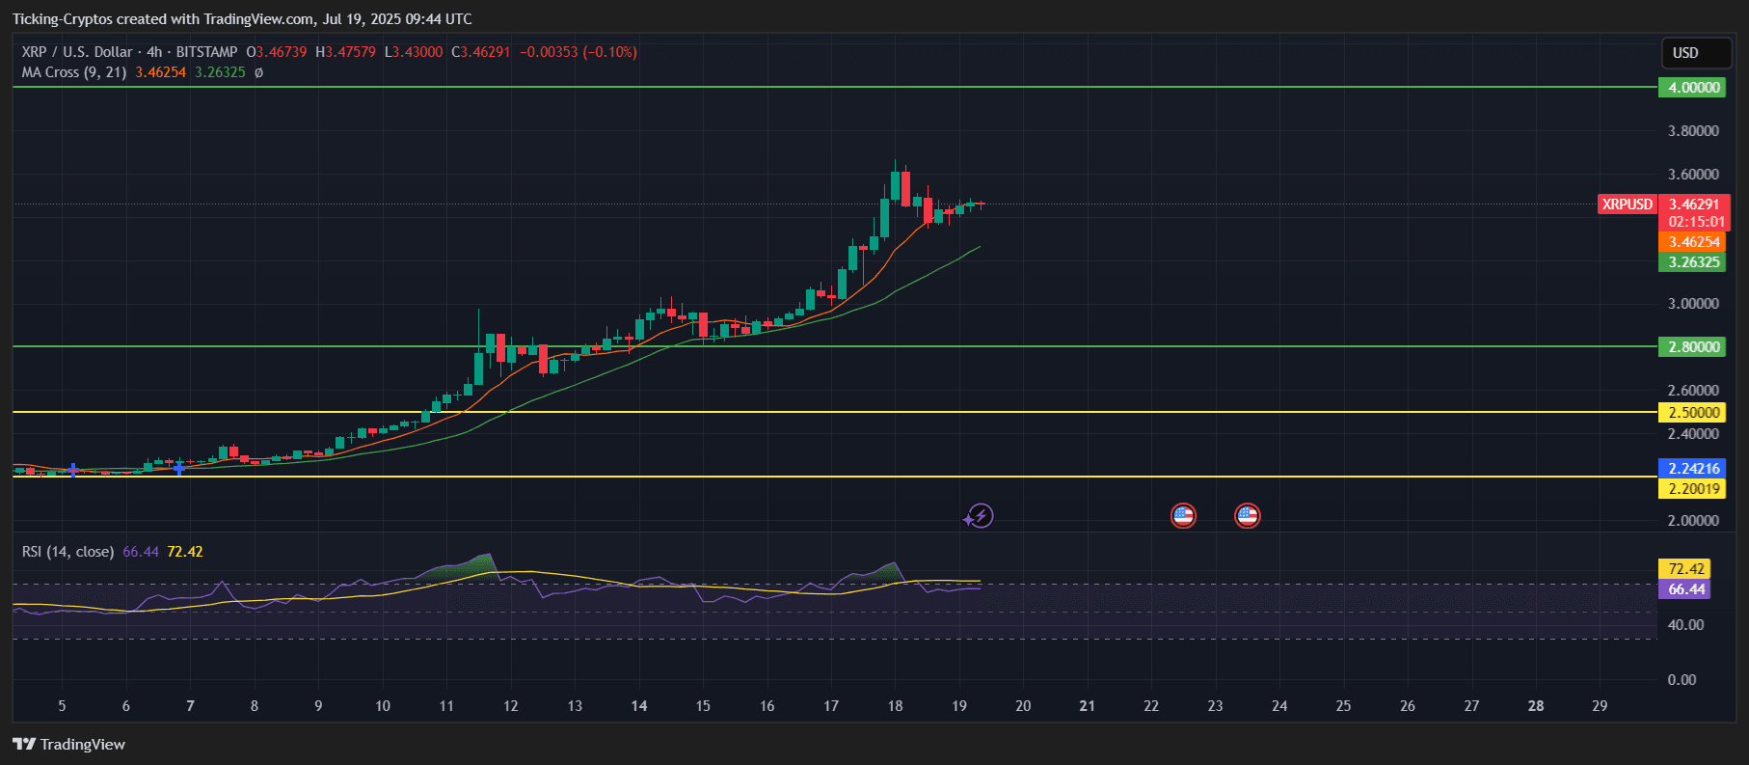Screen dimensions: 1749x765
Task: Click the yellow 2.20019 price label
Action: (x=1694, y=489)
